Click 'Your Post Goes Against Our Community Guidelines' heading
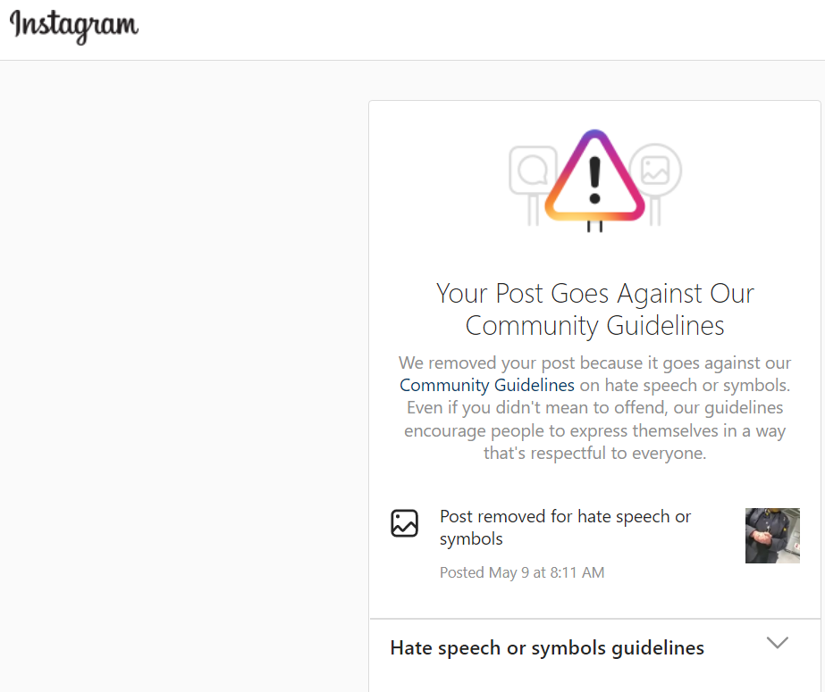 click(x=595, y=309)
